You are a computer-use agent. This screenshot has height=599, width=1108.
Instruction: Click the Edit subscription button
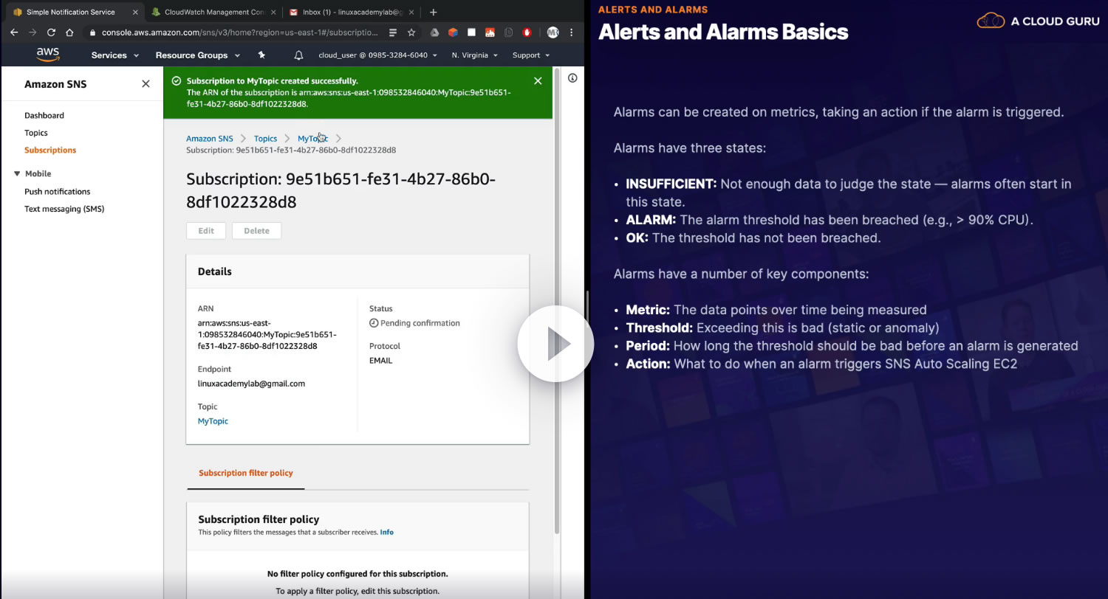point(206,231)
